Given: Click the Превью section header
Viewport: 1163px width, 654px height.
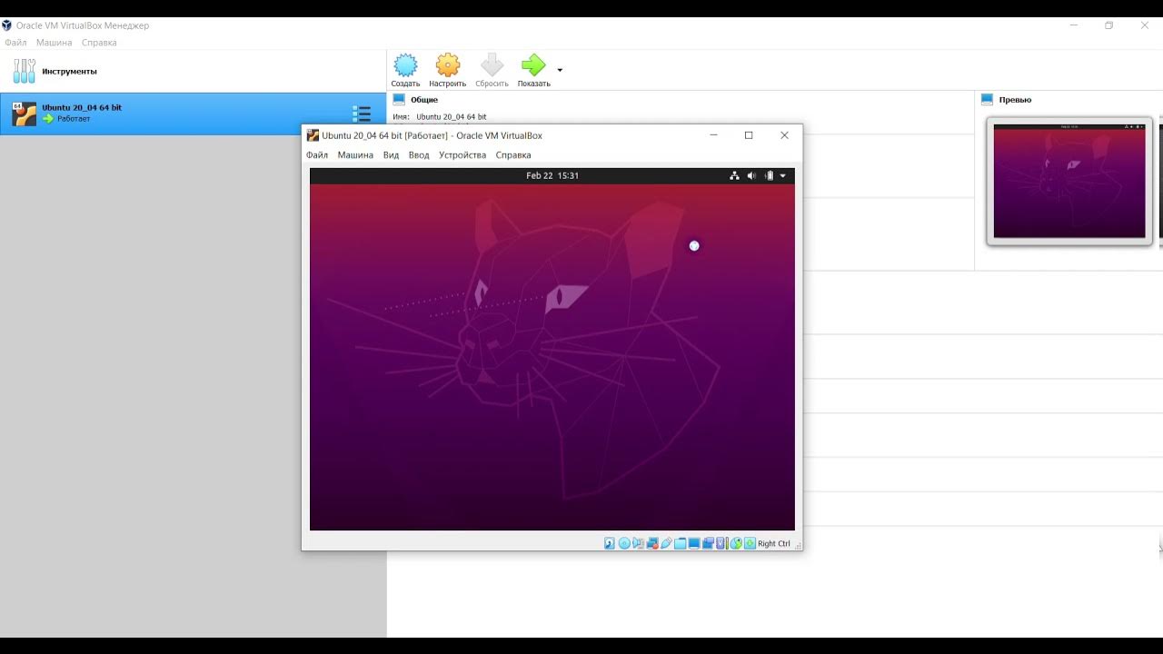Looking at the screenshot, I should [1015, 100].
